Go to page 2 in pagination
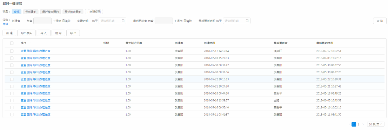388x130 pixels. click(358, 124)
